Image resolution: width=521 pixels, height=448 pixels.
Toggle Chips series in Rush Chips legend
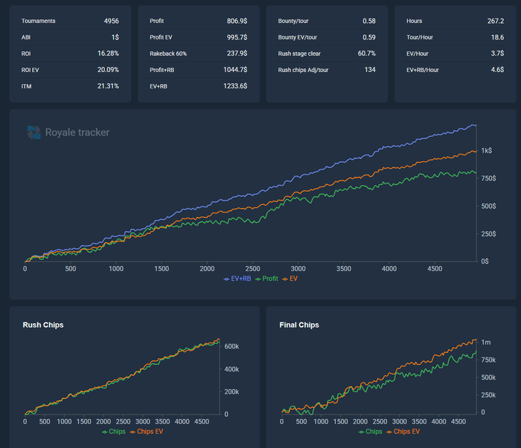click(x=114, y=432)
